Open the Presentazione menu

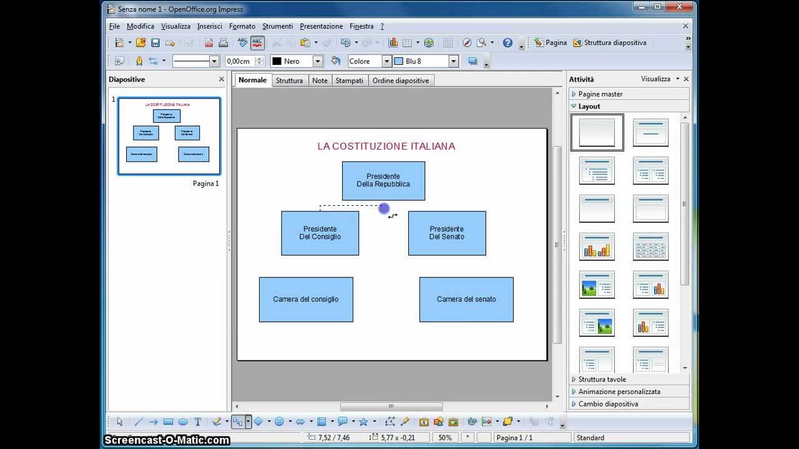(321, 26)
